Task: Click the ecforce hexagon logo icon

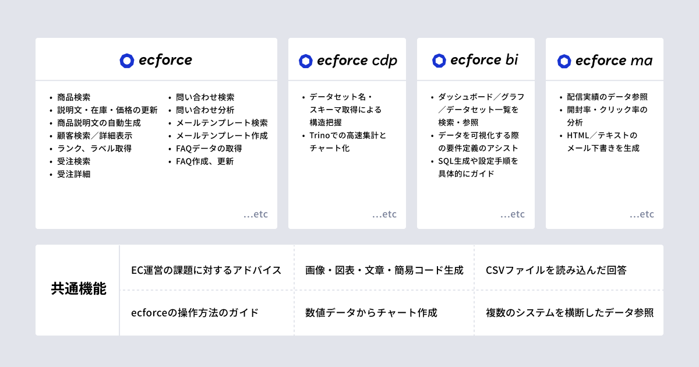Action: click(x=127, y=61)
